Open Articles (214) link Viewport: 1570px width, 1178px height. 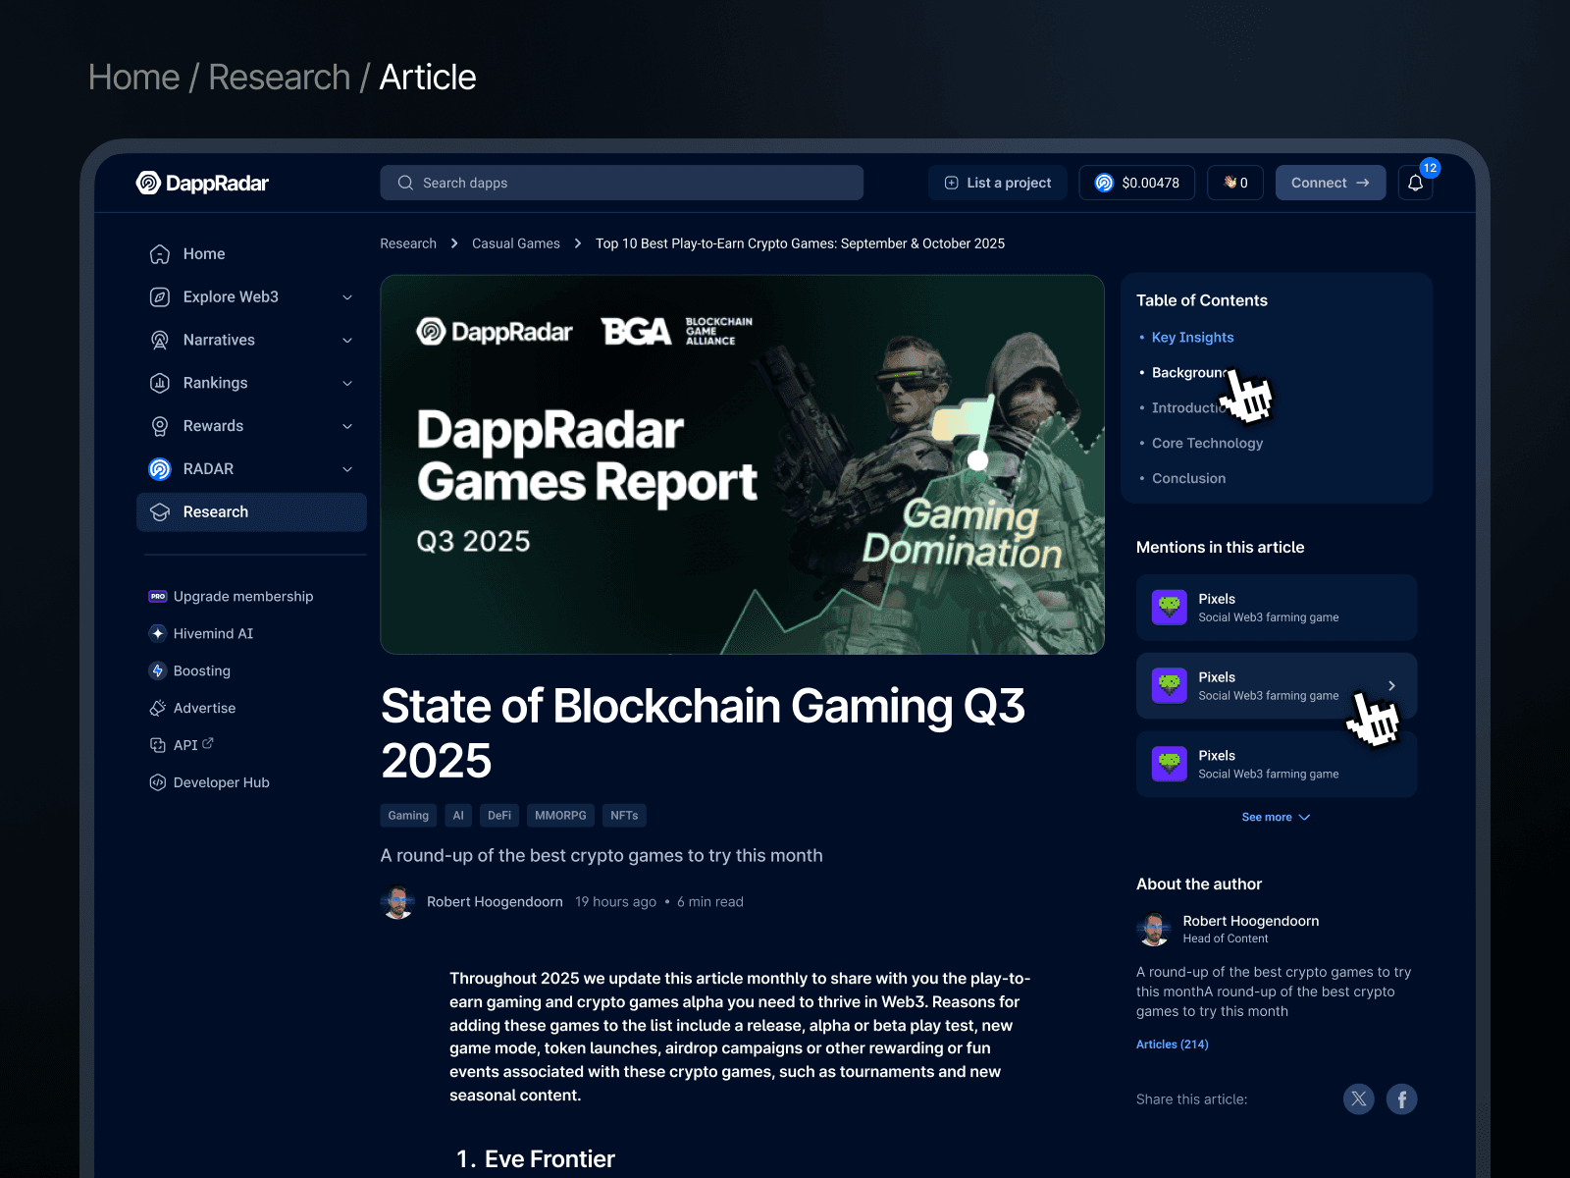(x=1173, y=1044)
